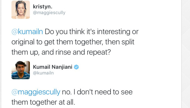Open the blue @kumailn mention in first tweet
Viewport: 190px width, 108px height.
coord(27,32)
